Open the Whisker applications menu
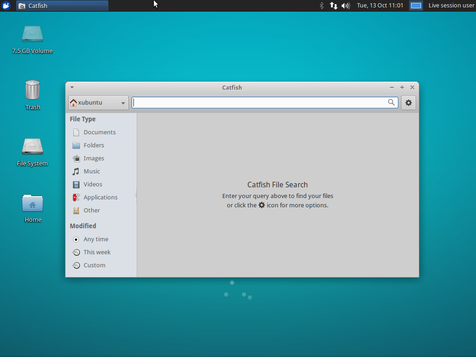The width and height of the screenshot is (476, 357). tap(6, 6)
